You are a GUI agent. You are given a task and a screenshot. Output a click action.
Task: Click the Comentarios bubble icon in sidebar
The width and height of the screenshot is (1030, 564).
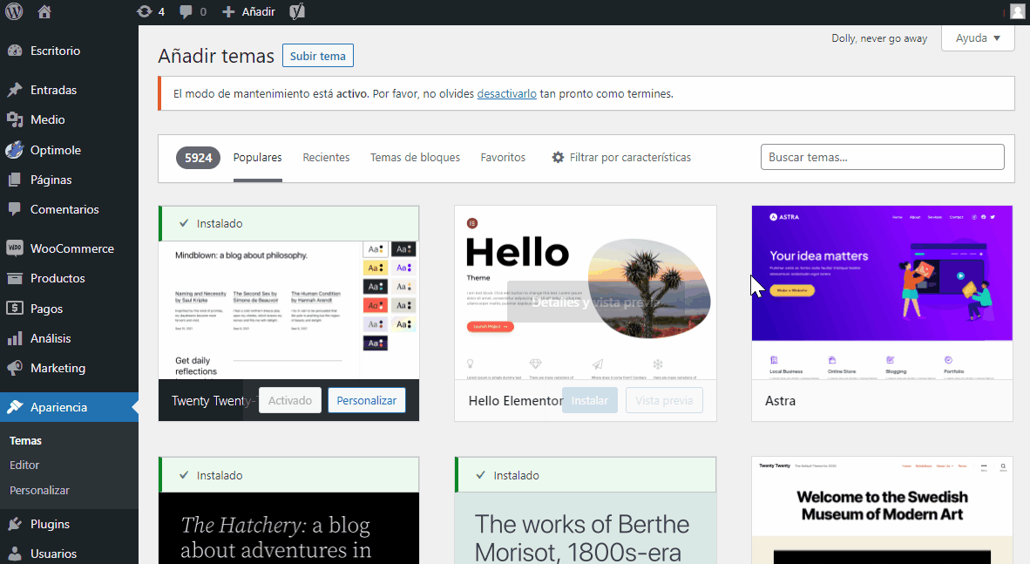tap(15, 209)
